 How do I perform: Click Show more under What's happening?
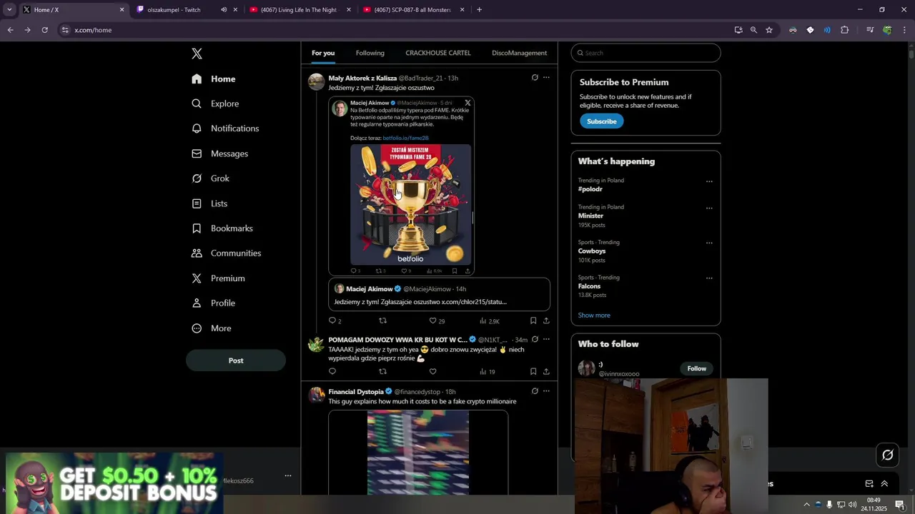pyautogui.click(x=594, y=316)
